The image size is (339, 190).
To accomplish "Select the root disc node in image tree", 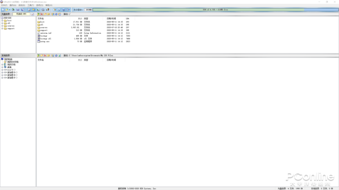I will coord(8,18).
